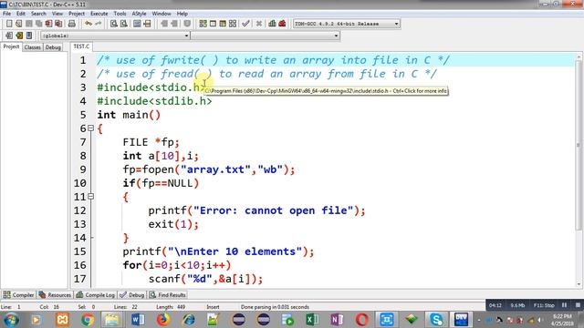Stop the screen recording in recorder bar
Viewport: 584px width, 328px height.
pyautogui.click(x=578, y=305)
